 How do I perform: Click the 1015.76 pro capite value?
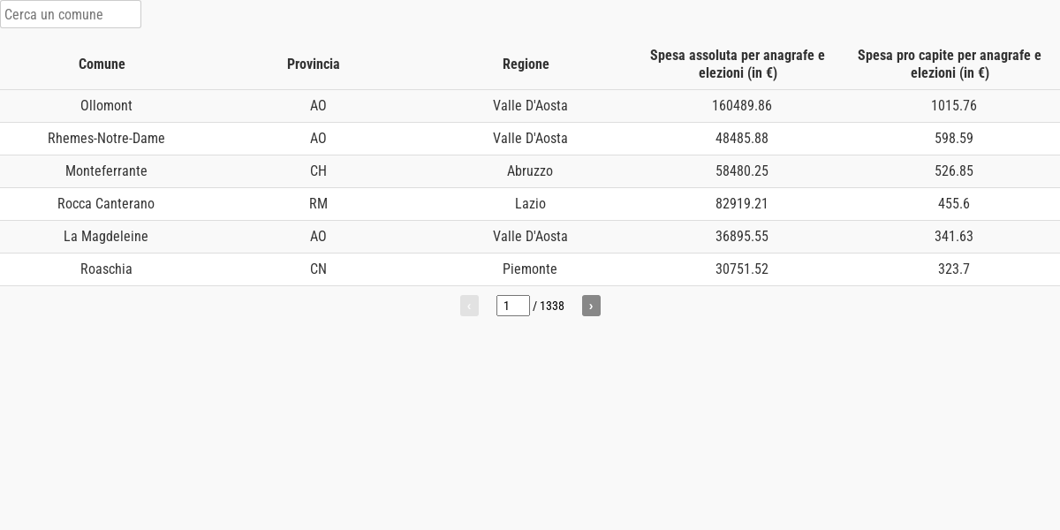954,106
